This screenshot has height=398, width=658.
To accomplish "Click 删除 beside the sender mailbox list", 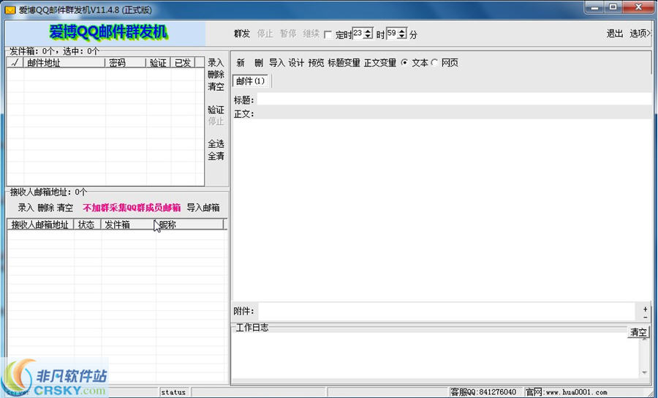I will (x=216, y=75).
